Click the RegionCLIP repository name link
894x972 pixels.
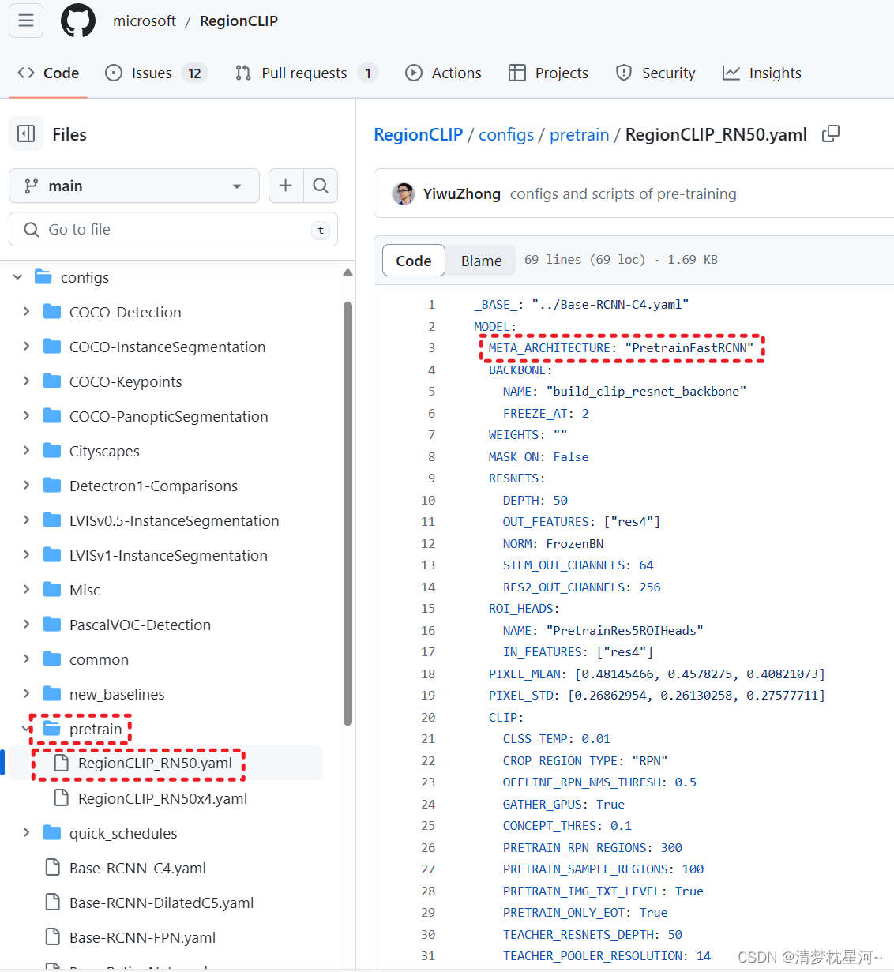pyautogui.click(x=239, y=21)
